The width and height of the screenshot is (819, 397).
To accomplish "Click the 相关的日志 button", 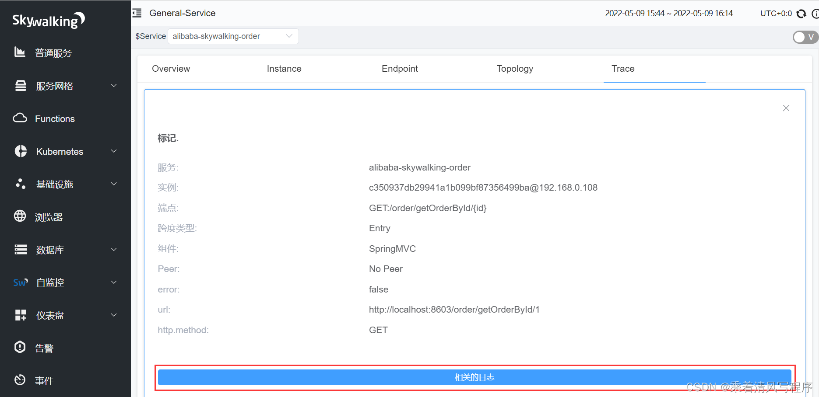I will click(475, 377).
